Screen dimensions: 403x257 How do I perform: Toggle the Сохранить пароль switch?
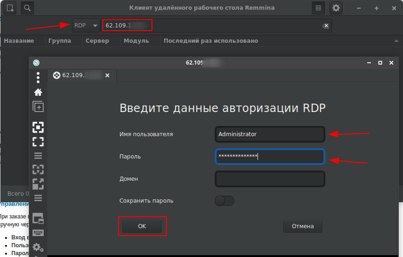tap(225, 201)
